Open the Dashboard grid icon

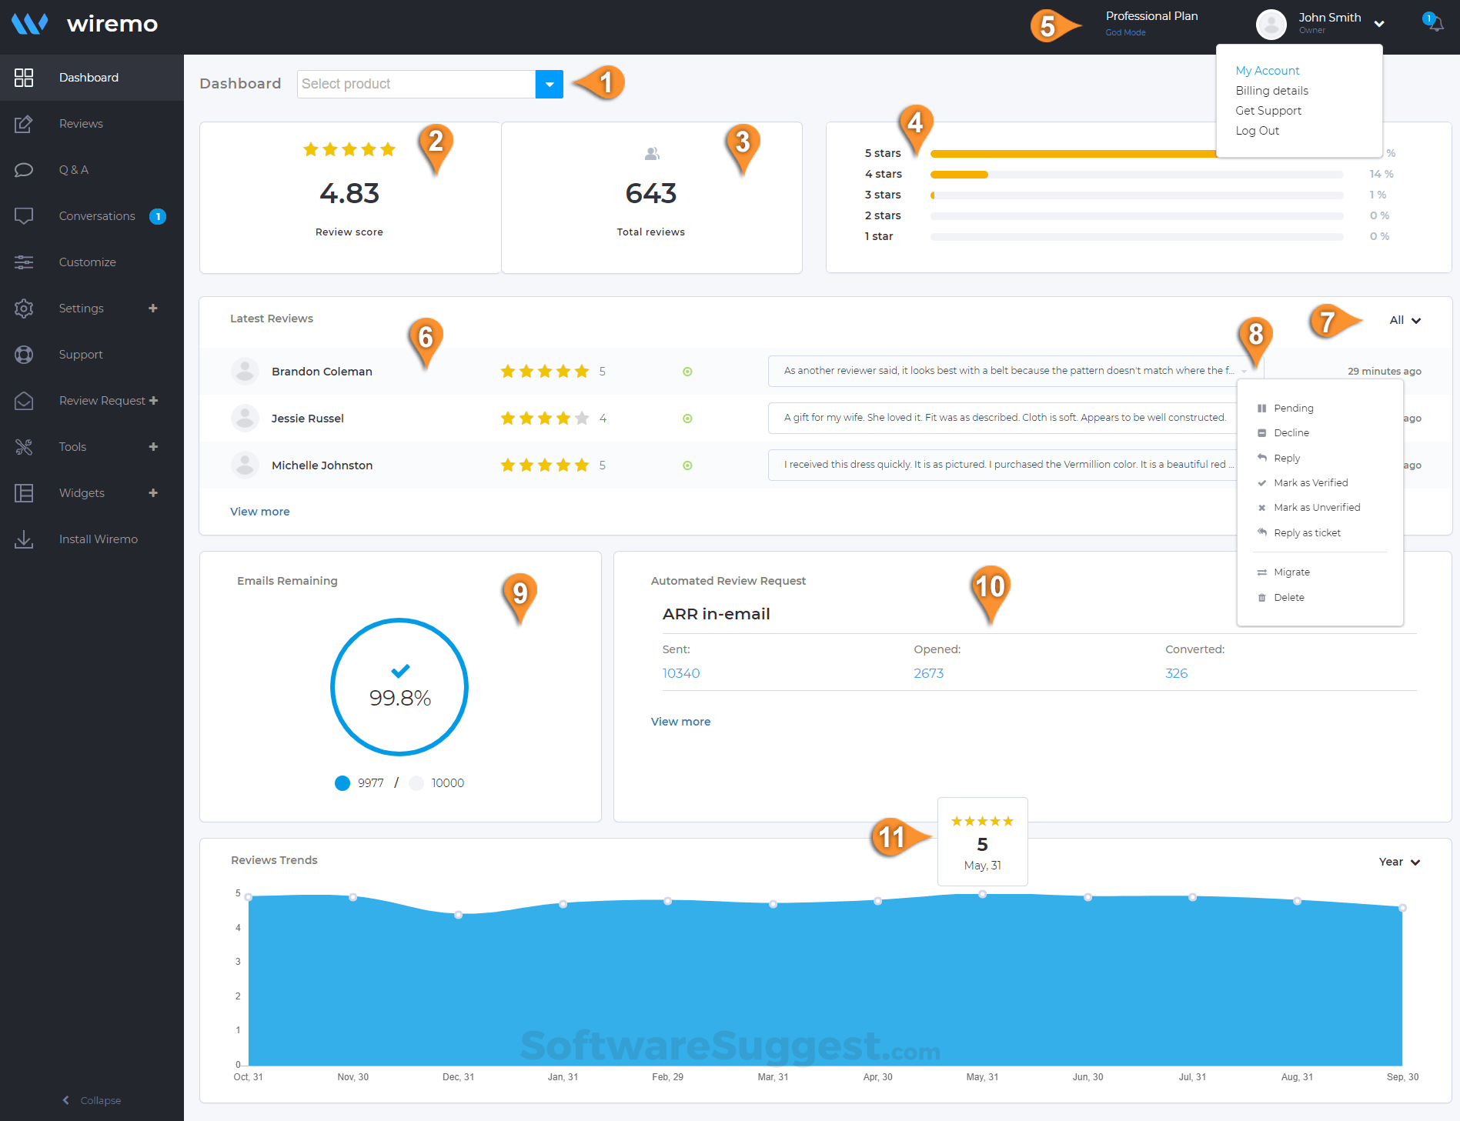click(x=24, y=77)
